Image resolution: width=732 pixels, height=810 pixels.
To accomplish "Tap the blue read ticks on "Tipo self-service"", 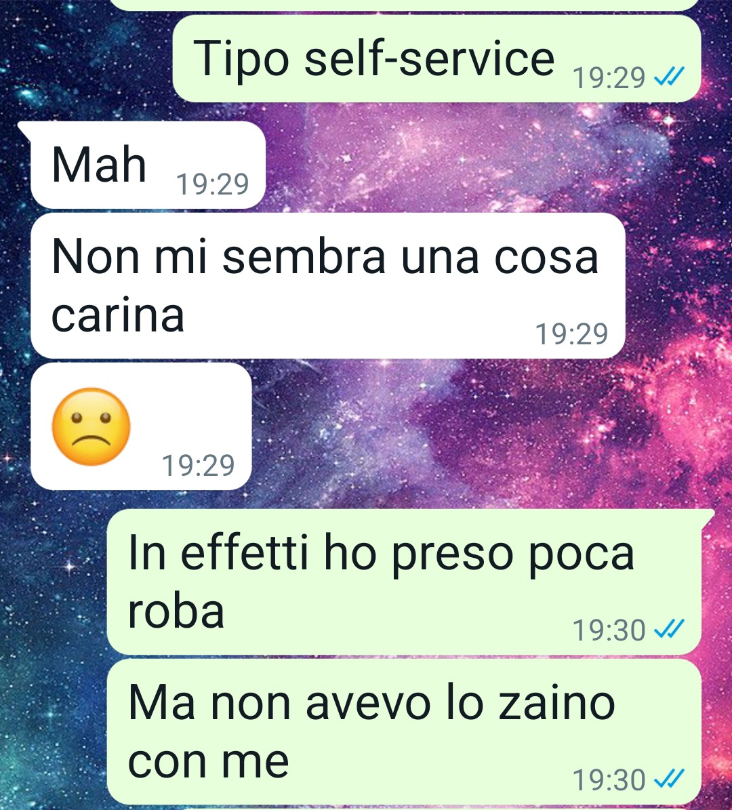I will point(669,77).
